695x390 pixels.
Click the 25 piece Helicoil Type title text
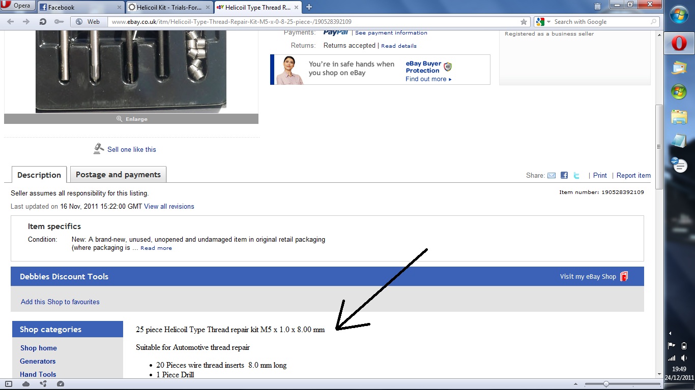230,330
